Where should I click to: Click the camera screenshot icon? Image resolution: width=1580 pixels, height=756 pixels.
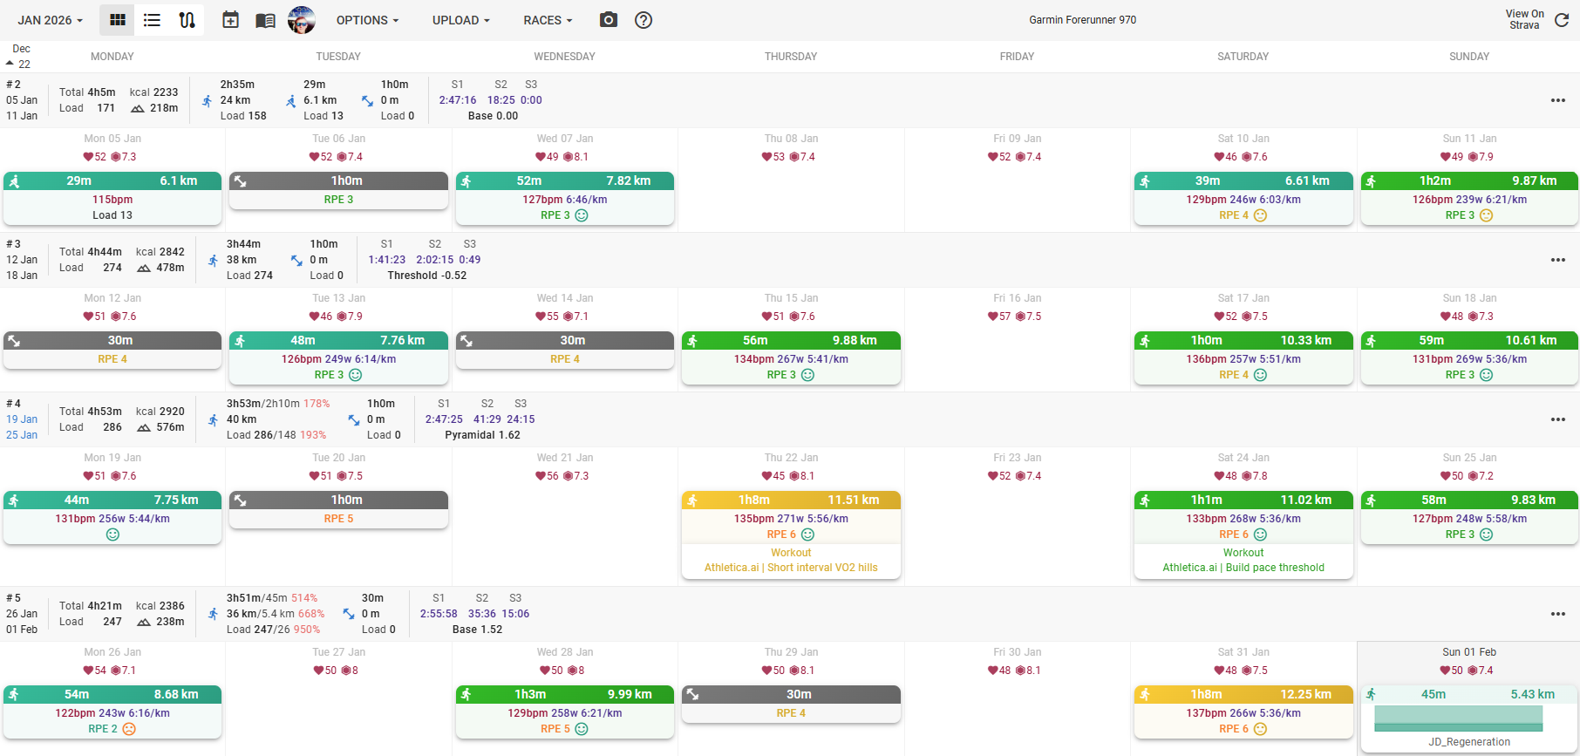tap(609, 20)
